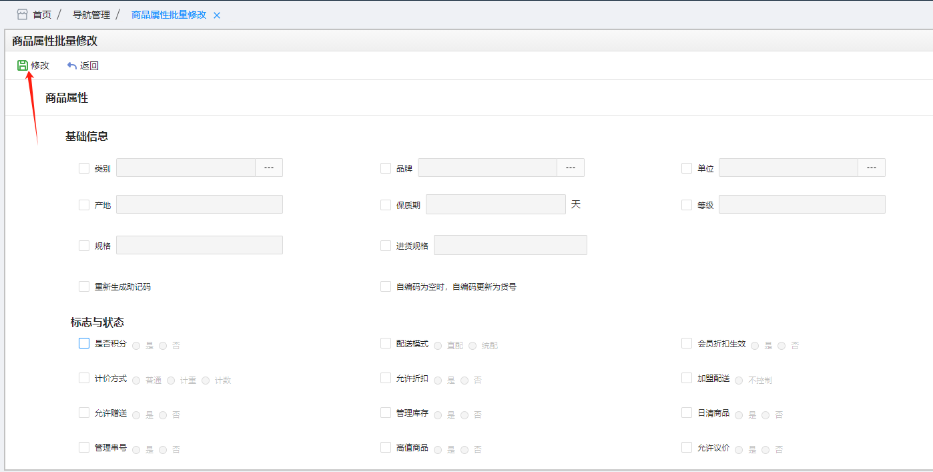This screenshot has width=933, height=472.
Task: Select 计重 radio for 计价方式
Action: click(171, 381)
